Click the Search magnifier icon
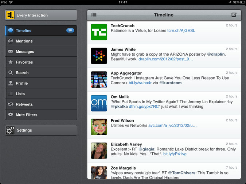 (x=11, y=73)
